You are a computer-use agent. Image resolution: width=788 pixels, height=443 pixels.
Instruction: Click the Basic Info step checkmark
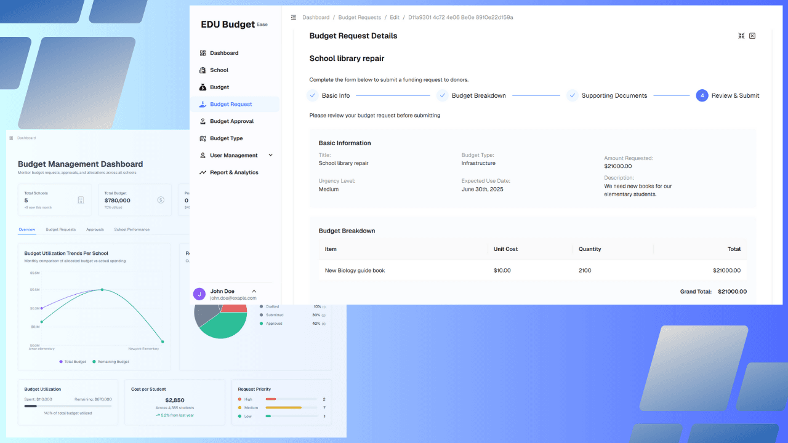(x=312, y=95)
